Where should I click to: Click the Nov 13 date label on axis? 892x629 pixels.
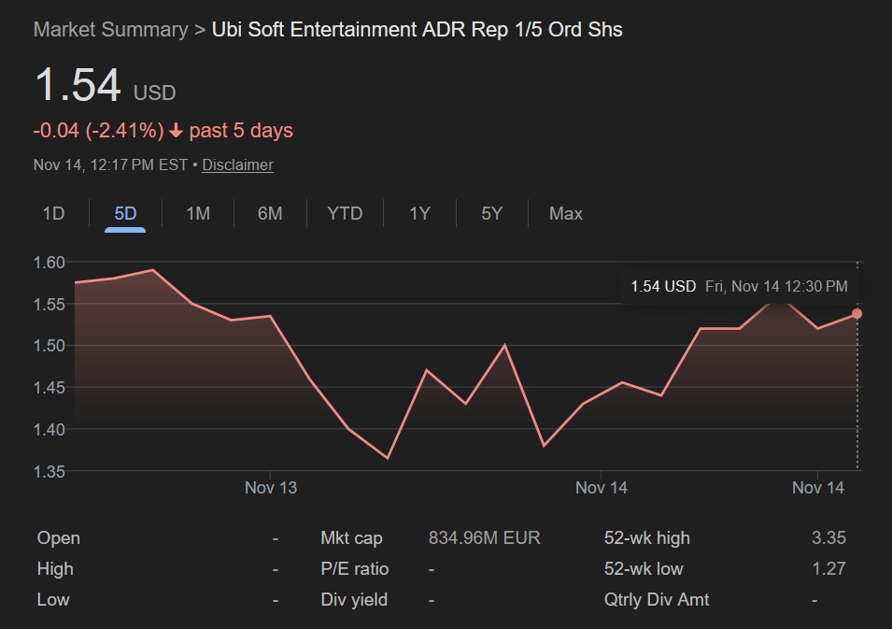[x=270, y=487]
